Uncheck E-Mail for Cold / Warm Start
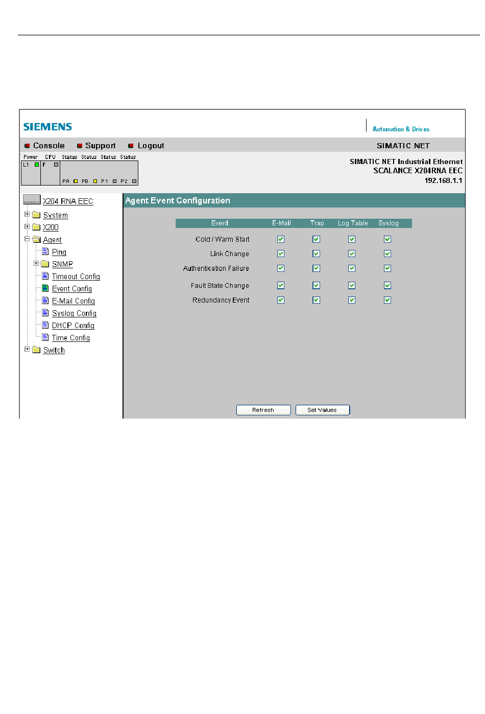This screenshot has height=714, width=485. click(x=281, y=239)
